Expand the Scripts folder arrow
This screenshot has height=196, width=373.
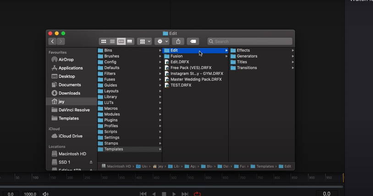(160, 132)
